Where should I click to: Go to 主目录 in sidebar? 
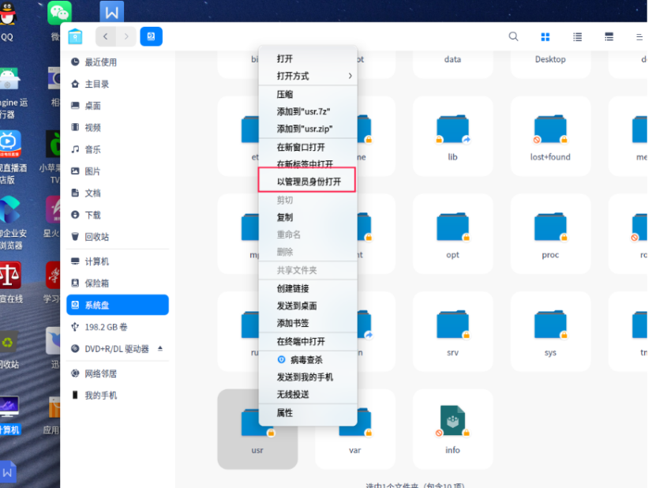[x=96, y=84]
